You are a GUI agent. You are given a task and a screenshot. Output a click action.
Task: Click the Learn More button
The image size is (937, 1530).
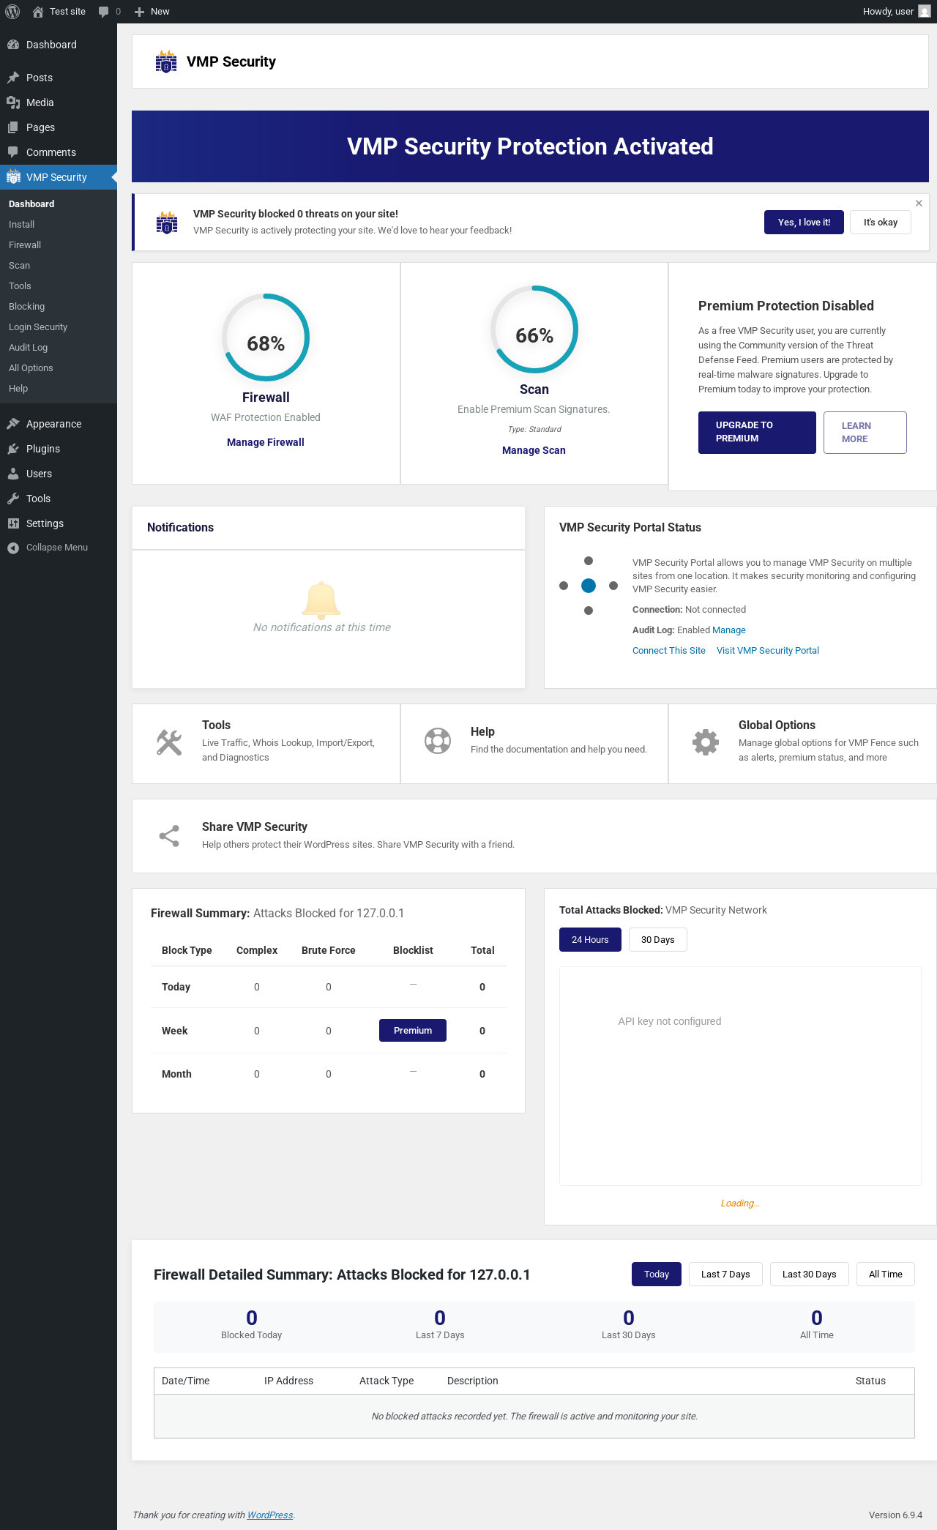[x=865, y=433]
